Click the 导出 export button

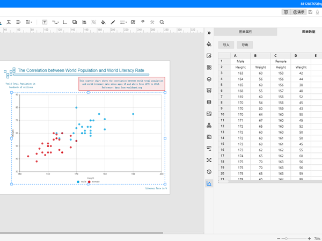pos(245,45)
